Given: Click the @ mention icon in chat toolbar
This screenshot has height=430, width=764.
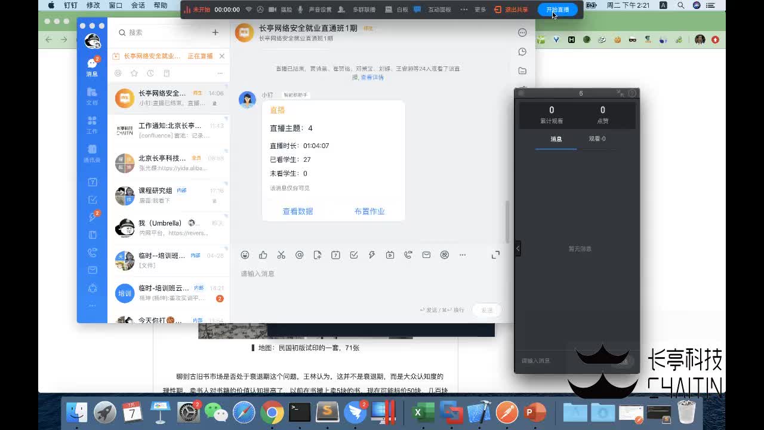Looking at the screenshot, I should [300, 255].
